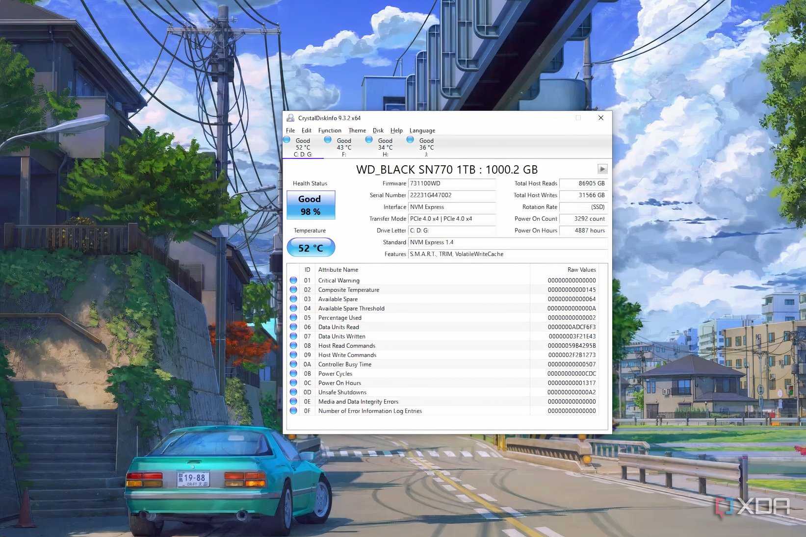Click the Raw Values column header
Image resolution: width=806 pixels, height=537 pixels.
(564, 270)
